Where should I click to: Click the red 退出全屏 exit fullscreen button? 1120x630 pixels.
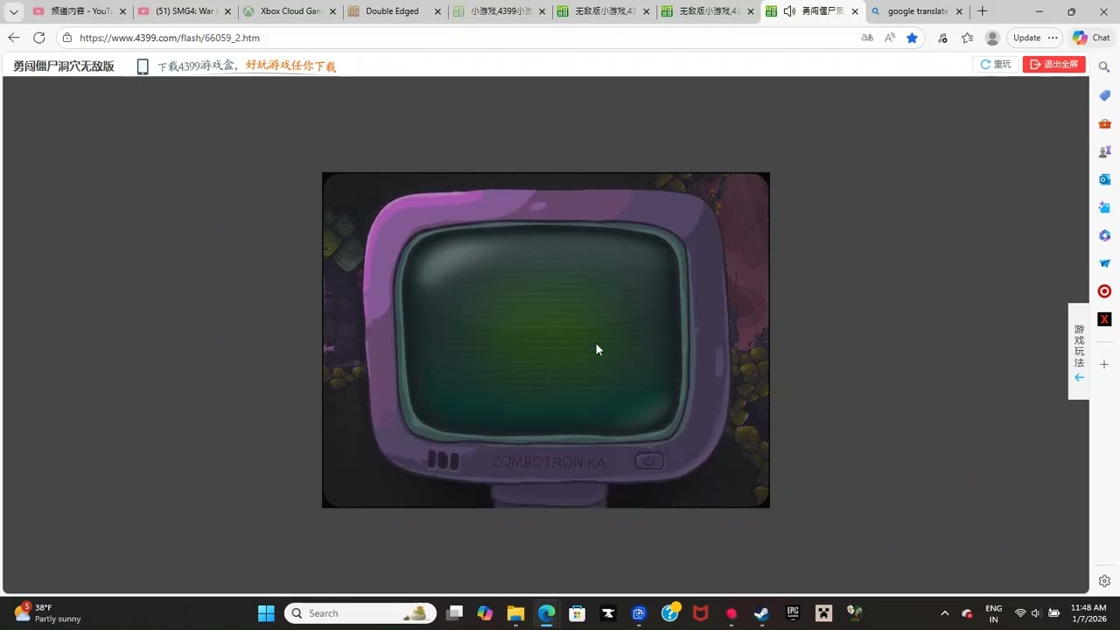[1054, 64]
